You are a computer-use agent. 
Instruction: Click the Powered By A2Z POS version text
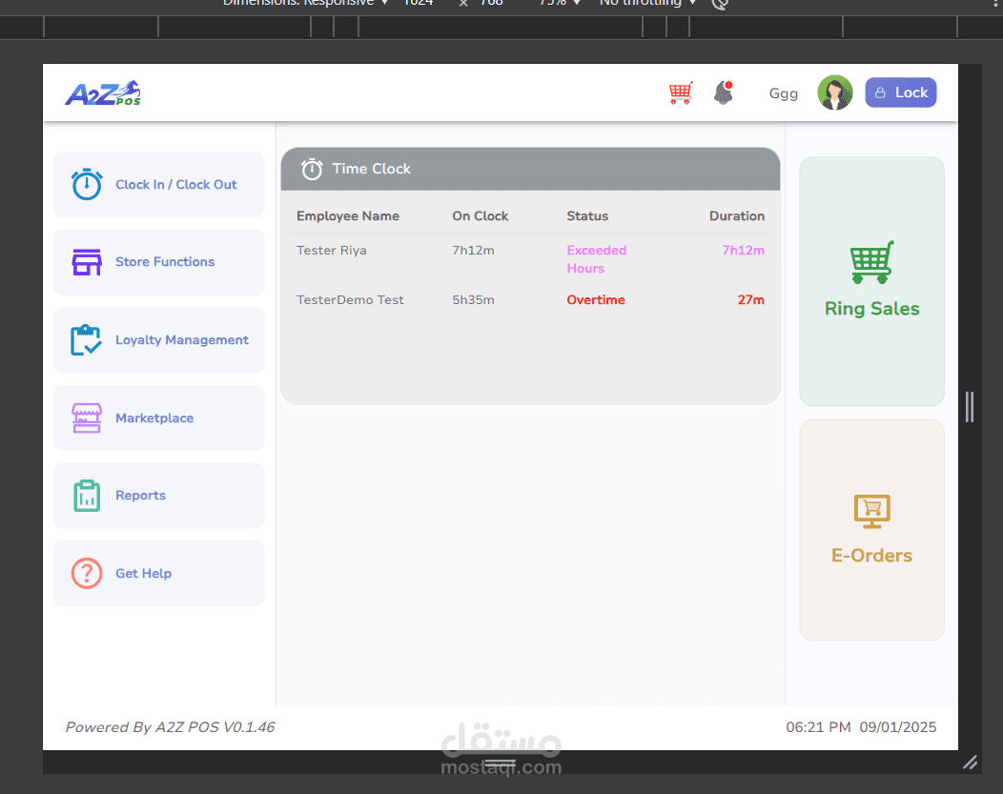pyautogui.click(x=170, y=727)
